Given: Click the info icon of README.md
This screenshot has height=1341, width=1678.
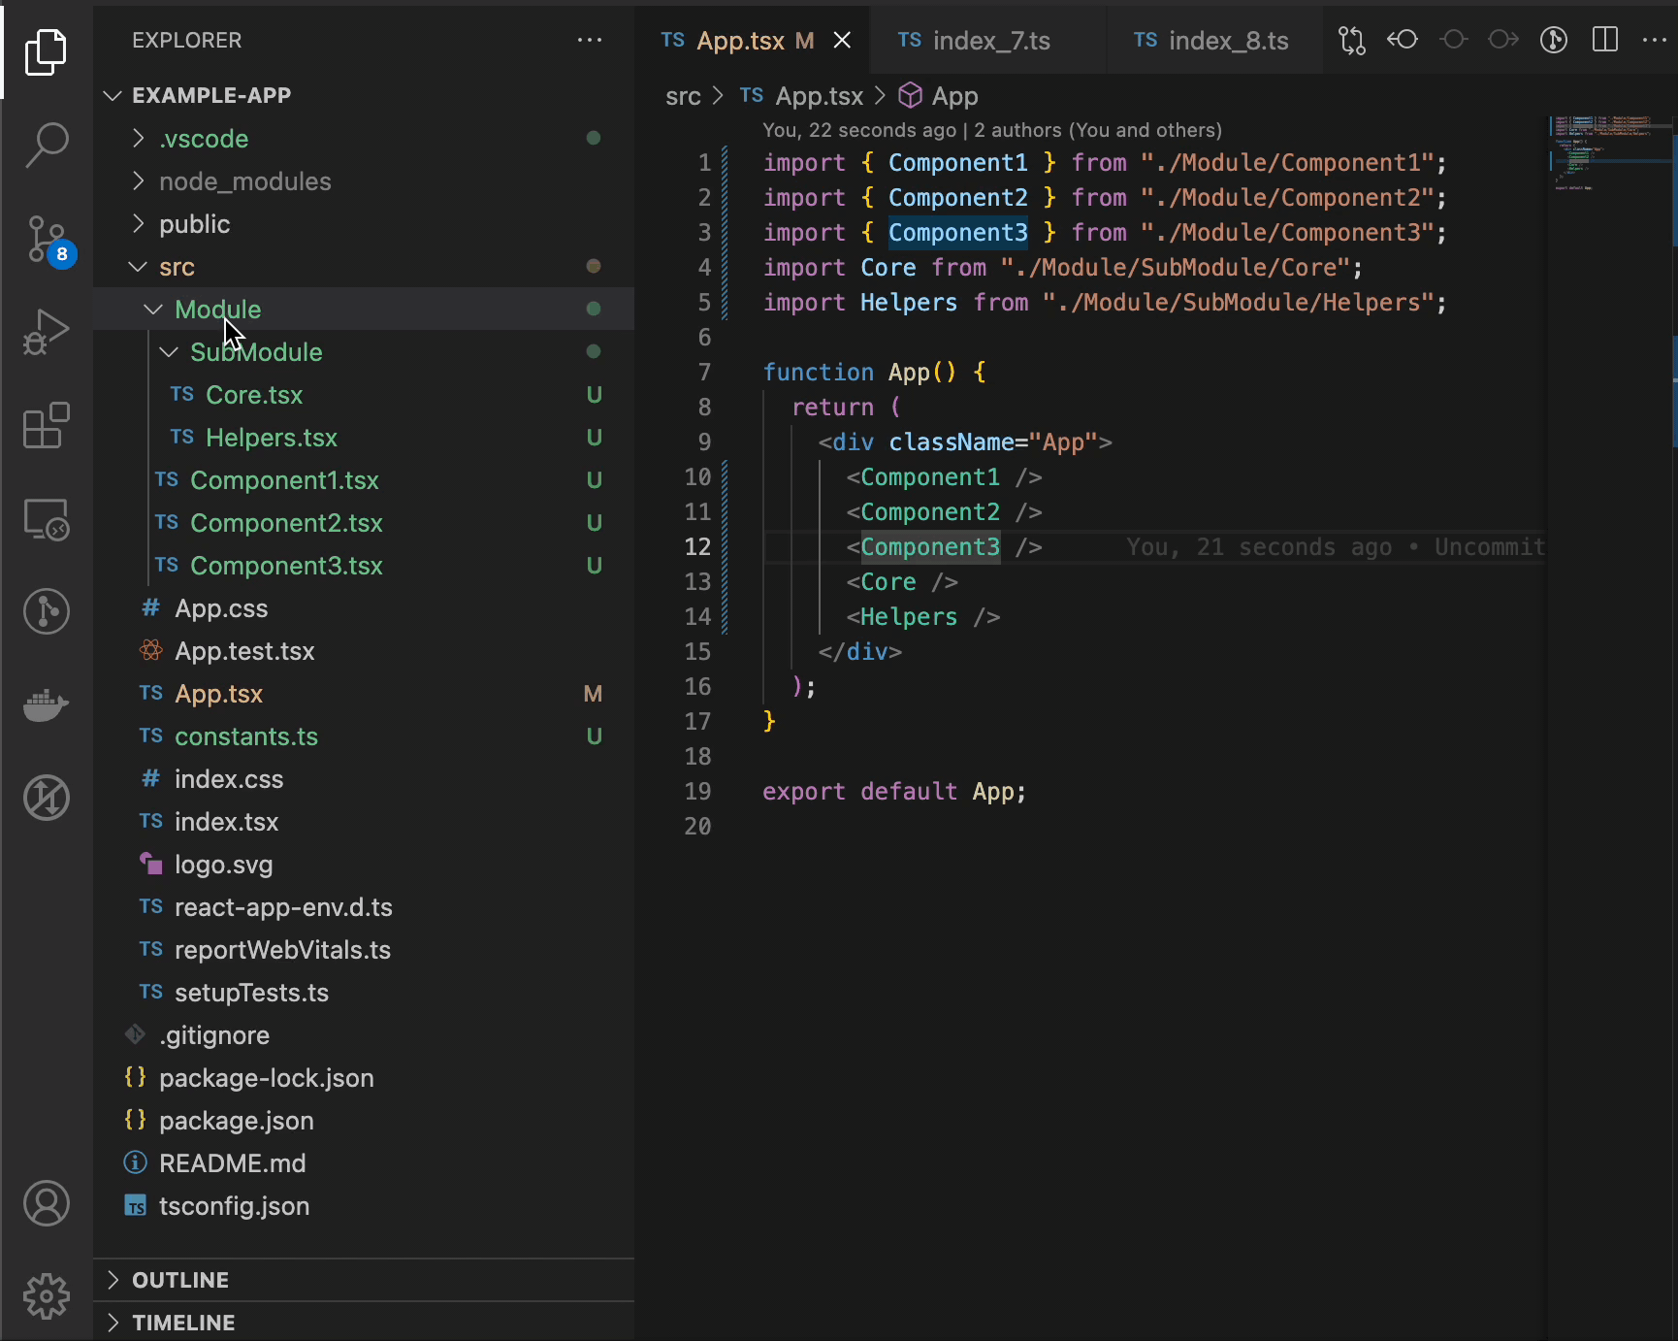Looking at the screenshot, I should [x=136, y=1162].
